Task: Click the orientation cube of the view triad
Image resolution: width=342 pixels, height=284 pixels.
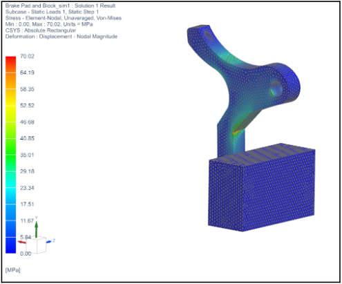Action: click(x=36, y=245)
